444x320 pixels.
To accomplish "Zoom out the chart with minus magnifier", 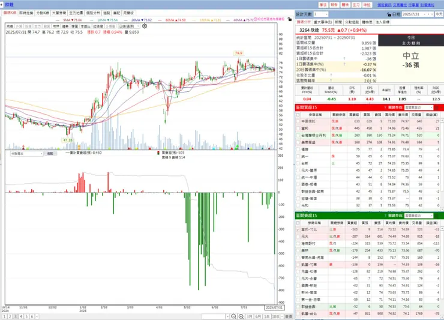I will click(x=233, y=316).
